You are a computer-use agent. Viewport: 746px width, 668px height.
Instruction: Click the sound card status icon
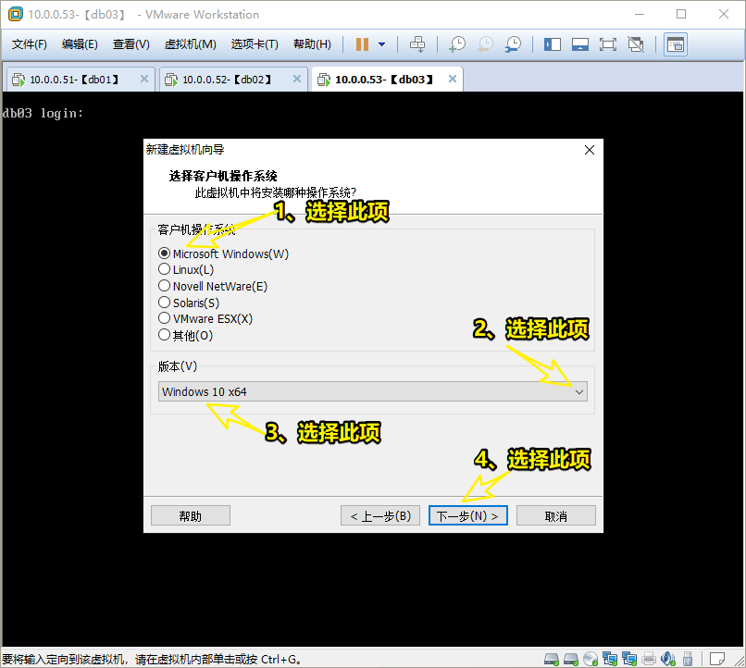tap(668, 659)
